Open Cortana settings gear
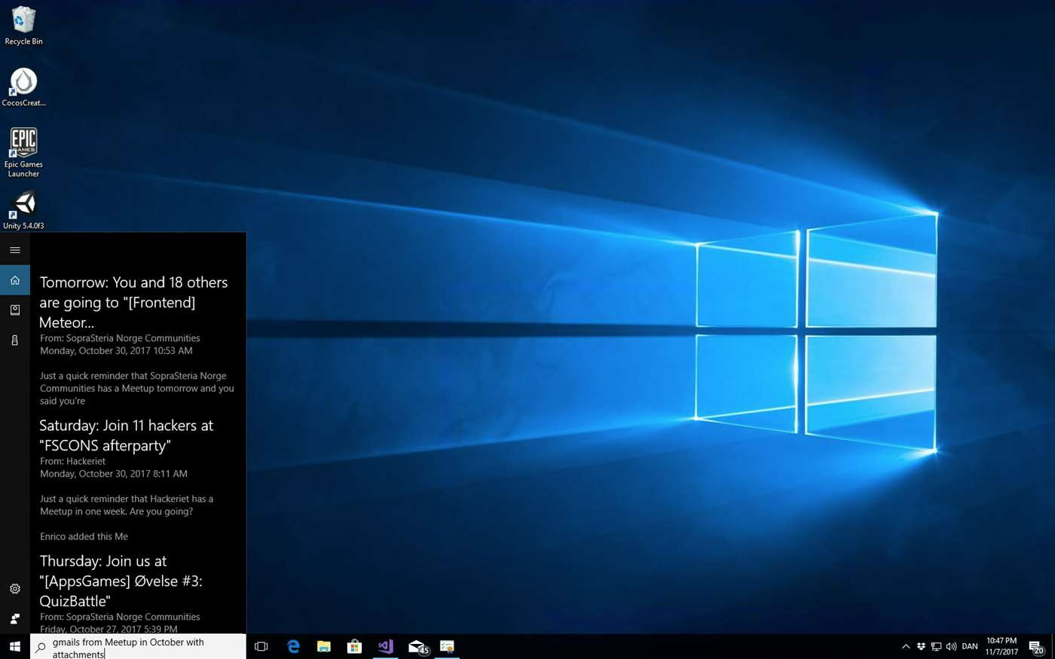The width and height of the screenshot is (1055, 659). click(14, 589)
